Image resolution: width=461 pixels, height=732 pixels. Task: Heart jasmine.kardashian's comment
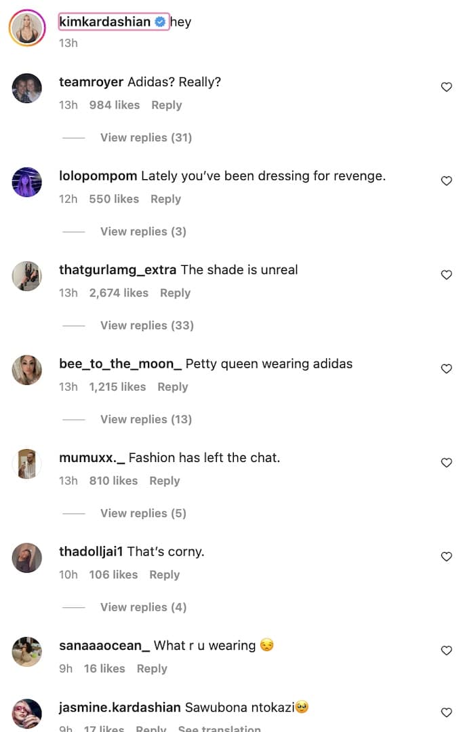[446, 712]
